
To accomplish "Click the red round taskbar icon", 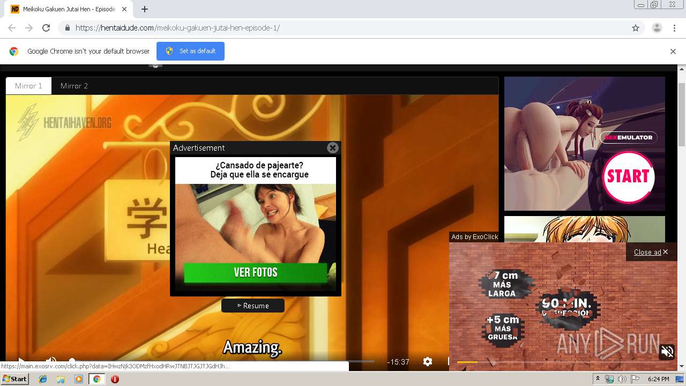I will point(115,379).
